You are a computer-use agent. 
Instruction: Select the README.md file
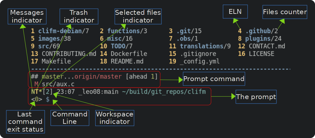click(x=122, y=61)
